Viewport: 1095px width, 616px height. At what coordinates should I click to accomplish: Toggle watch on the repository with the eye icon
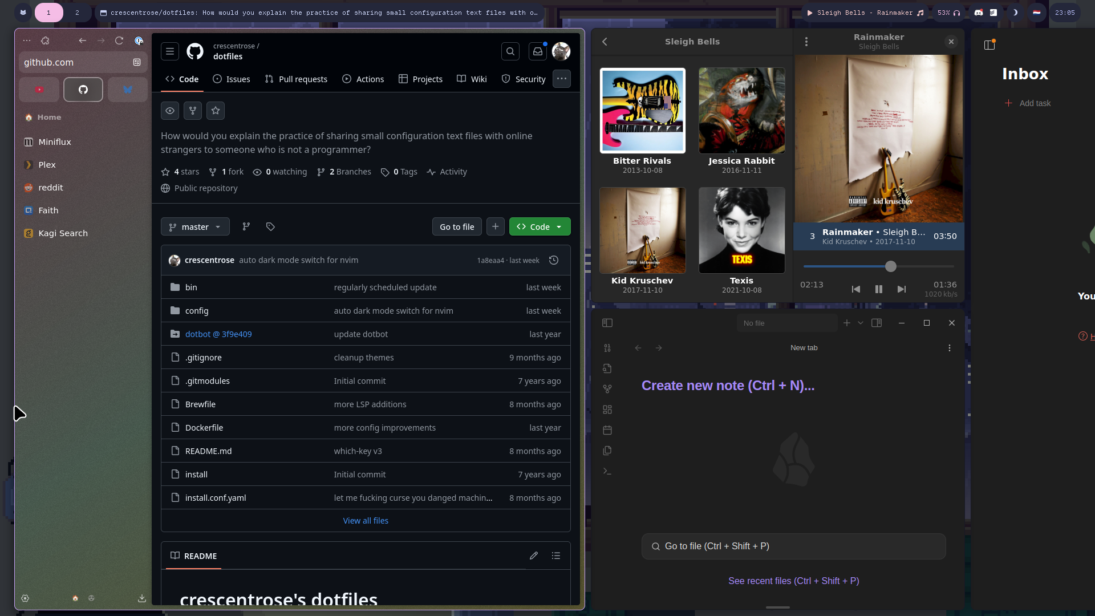[169, 111]
